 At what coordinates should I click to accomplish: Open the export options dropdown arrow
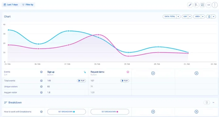coord(214,17)
